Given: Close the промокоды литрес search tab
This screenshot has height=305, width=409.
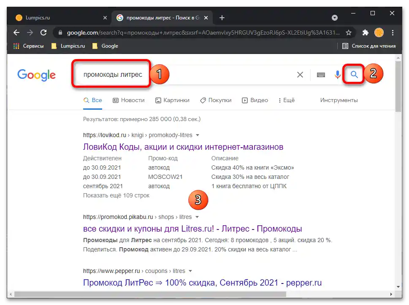Looking at the screenshot, I should click(x=206, y=18).
